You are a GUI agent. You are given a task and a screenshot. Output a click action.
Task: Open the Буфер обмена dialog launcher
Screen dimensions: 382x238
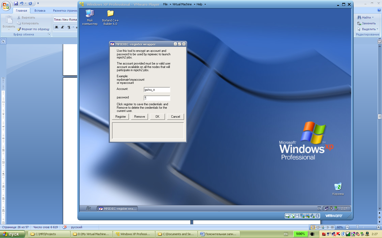pyautogui.click(x=49, y=34)
